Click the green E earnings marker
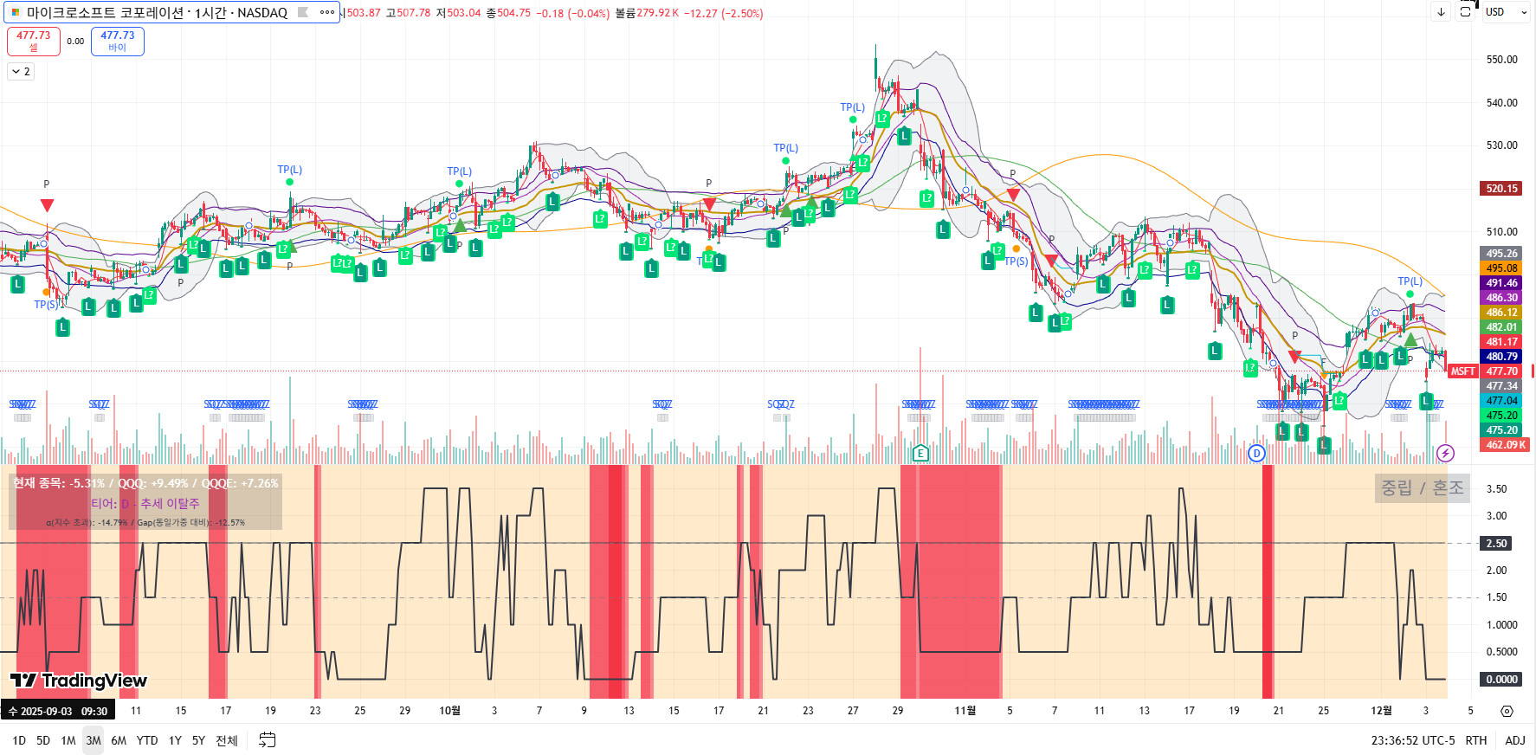1536x755 pixels. [920, 453]
